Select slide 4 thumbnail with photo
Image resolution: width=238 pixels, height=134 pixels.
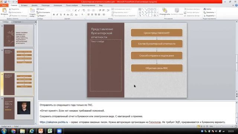[19, 108]
